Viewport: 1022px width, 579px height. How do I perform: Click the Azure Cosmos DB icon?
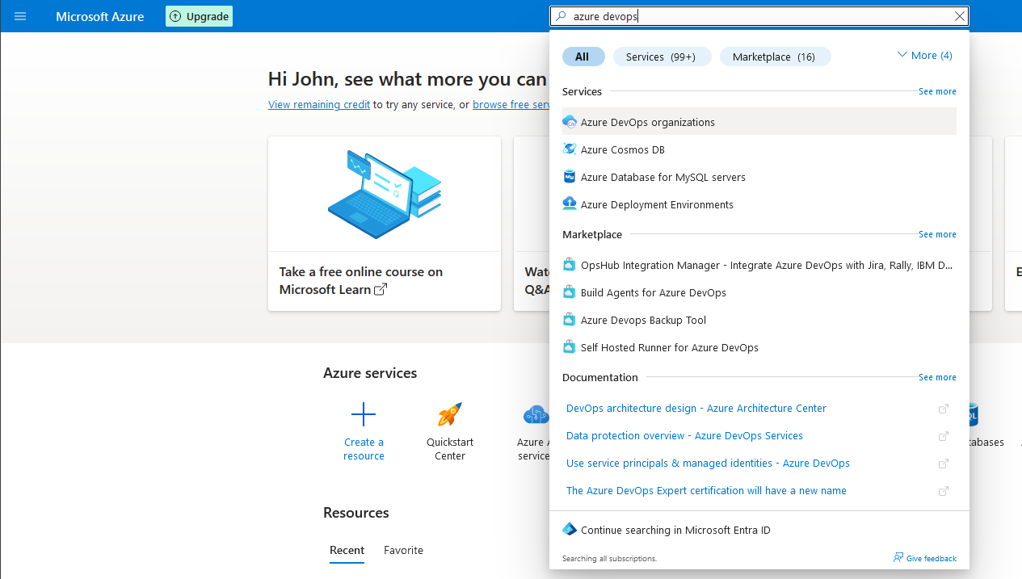[x=570, y=149]
